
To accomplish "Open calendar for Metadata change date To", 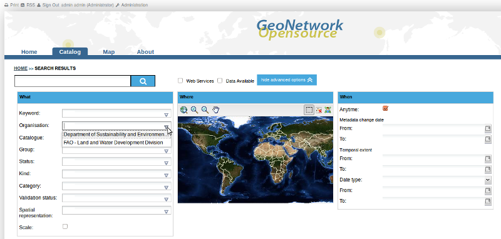I will (x=488, y=140).
